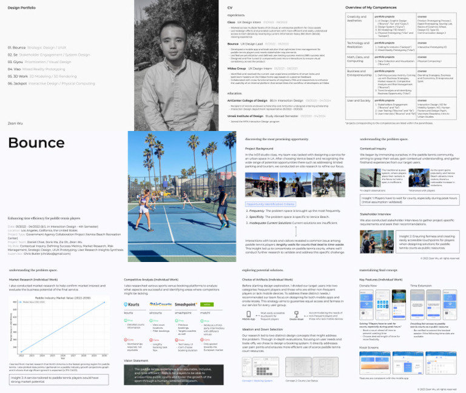Click the red Cons icon under aircourts
Viewport: 466px width, 393px height.
(151, 340)
